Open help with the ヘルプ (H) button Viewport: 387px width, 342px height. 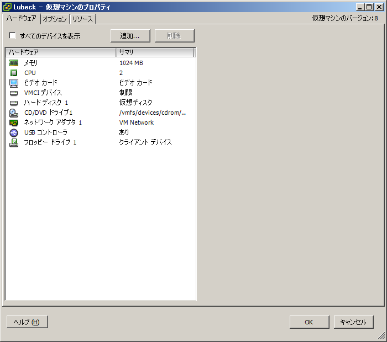pos(27,322)
